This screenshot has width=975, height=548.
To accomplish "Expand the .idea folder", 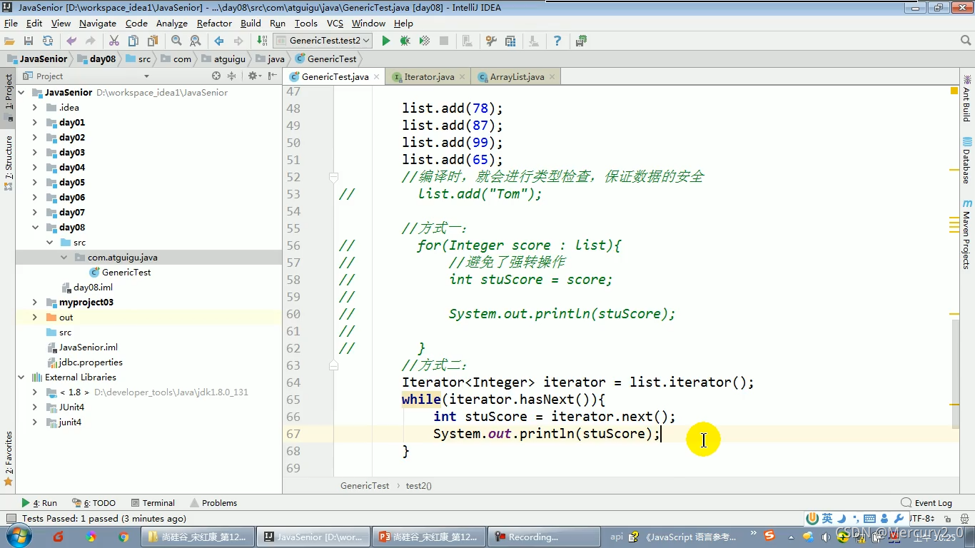I will point(35,107).
